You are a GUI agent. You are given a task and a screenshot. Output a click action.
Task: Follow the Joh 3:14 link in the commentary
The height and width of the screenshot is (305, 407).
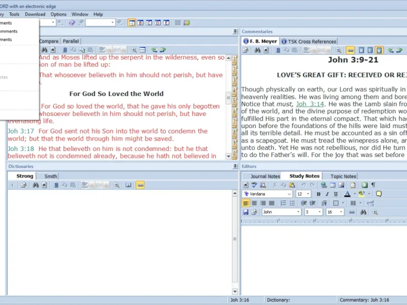tap(310, 104)
